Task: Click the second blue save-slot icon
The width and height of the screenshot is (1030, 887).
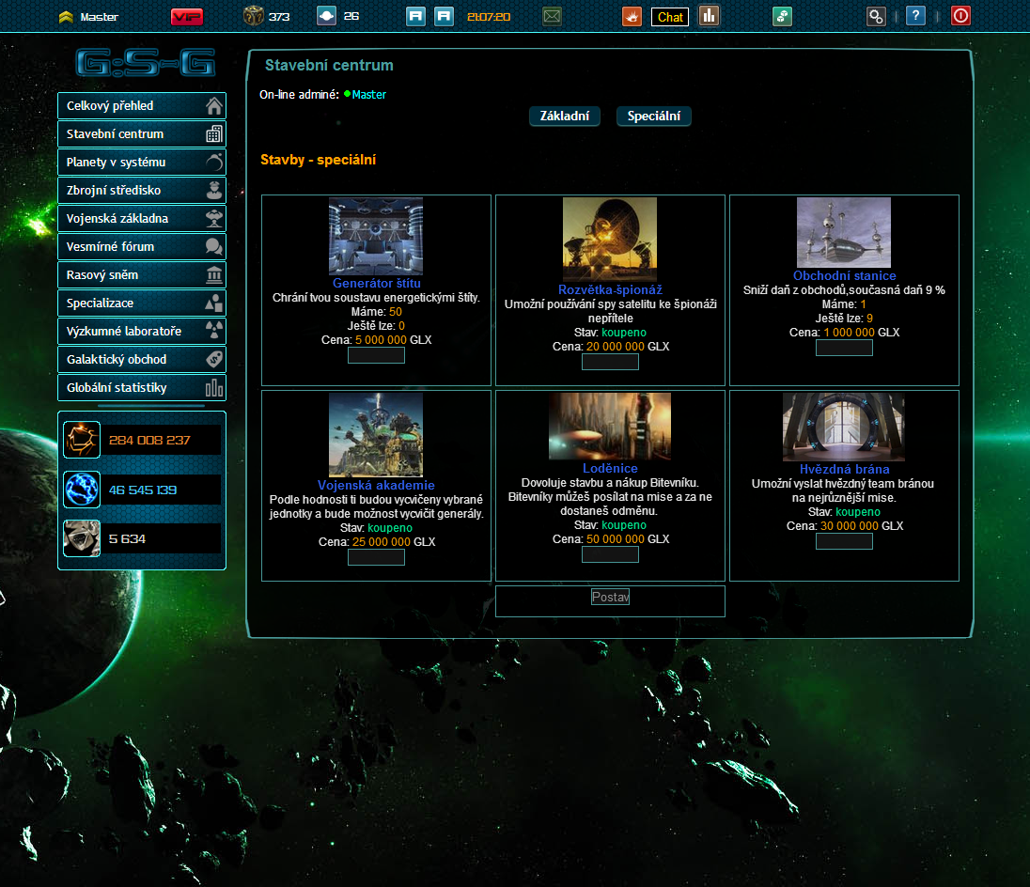Action: [445, 16]
